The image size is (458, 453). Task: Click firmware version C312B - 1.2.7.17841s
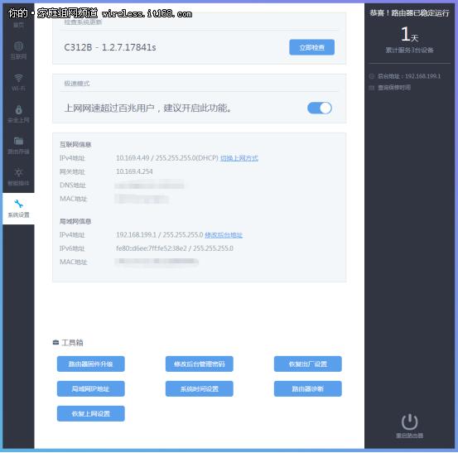point(110,47)
